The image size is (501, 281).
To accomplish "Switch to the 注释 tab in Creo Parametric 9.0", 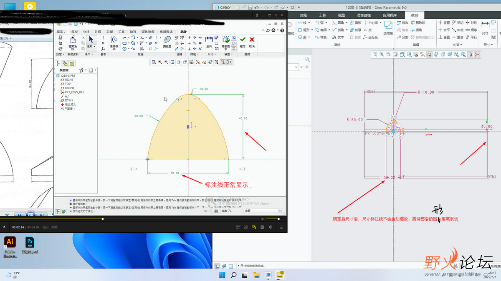I will pos(303,15).
